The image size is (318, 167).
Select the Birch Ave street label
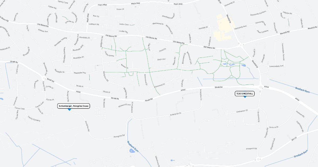click(x=161, y=59)
